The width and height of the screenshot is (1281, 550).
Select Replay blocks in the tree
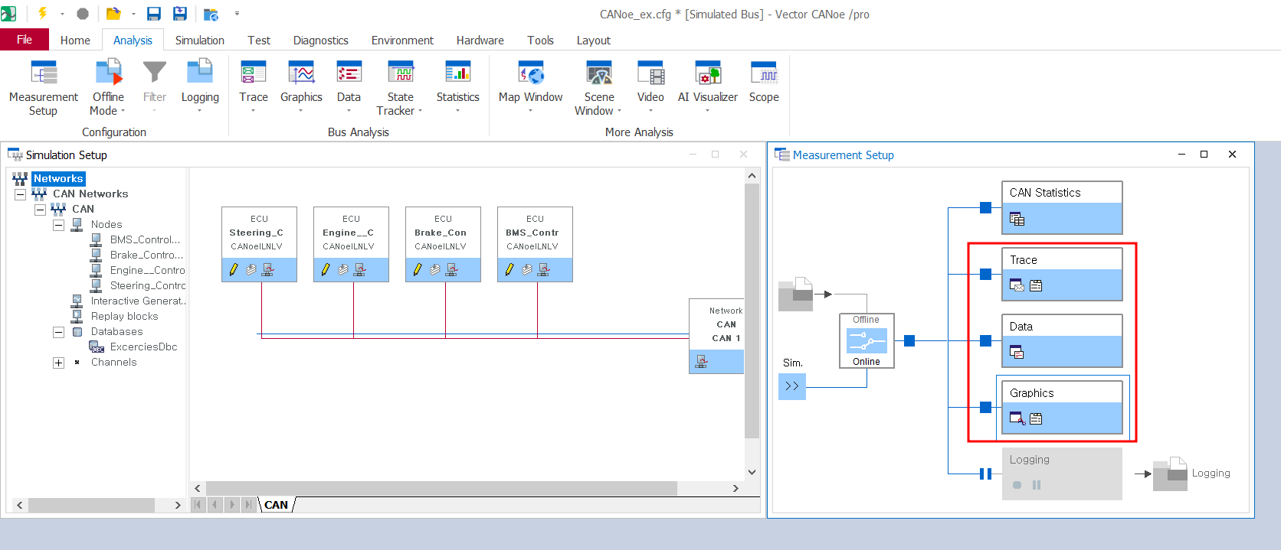(x=124, y=317)
